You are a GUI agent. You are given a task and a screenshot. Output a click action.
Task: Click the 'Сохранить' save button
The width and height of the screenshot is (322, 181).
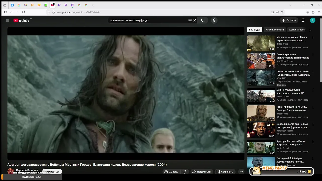(x=225, y=172)
